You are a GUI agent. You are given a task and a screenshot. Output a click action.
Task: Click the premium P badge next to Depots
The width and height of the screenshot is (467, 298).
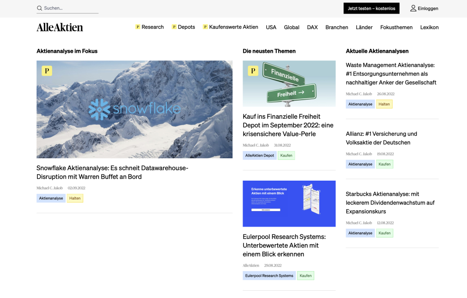pyautogui.click(x=174, y=27)
